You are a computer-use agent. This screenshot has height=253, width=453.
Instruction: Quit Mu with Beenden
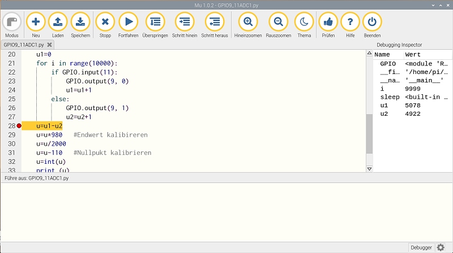[x=372, y=23]
